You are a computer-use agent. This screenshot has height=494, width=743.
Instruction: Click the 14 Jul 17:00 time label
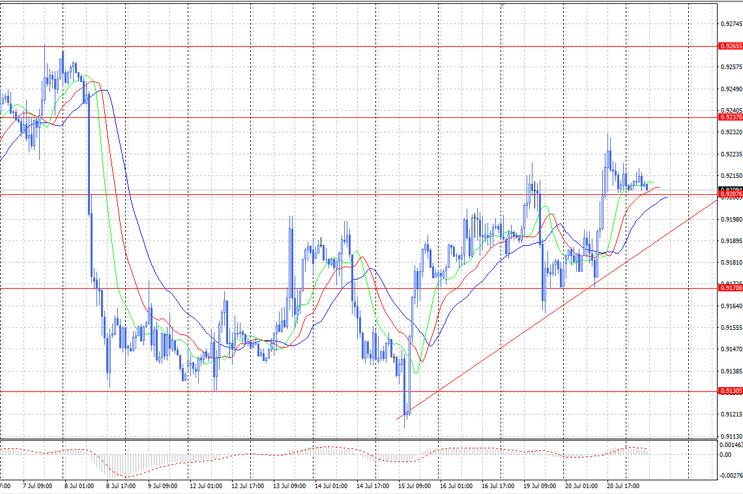click(372, 486)
